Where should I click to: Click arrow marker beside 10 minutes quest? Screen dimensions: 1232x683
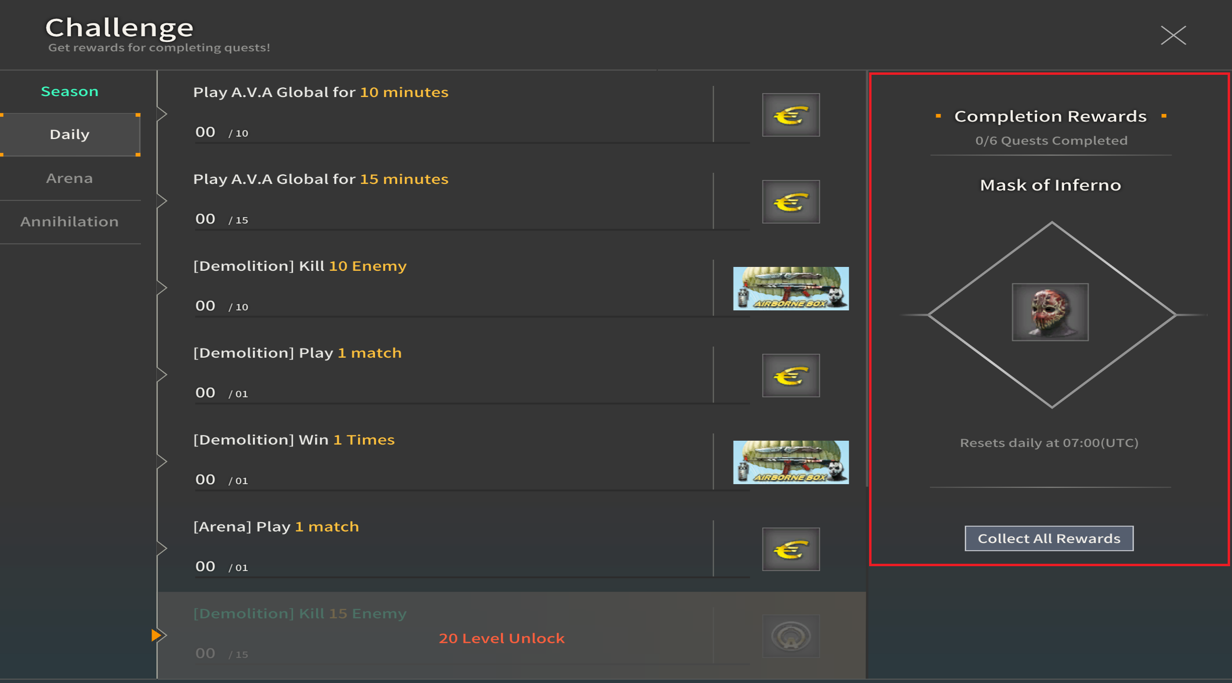tap(162, 114)
